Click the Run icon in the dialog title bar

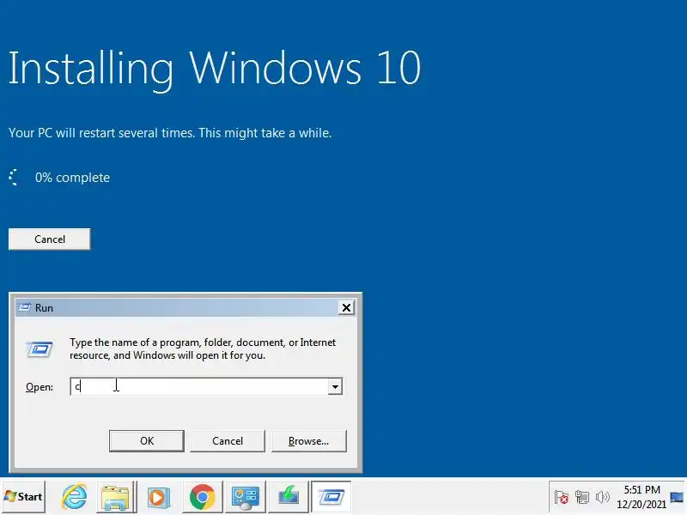(x=25, y=308)
